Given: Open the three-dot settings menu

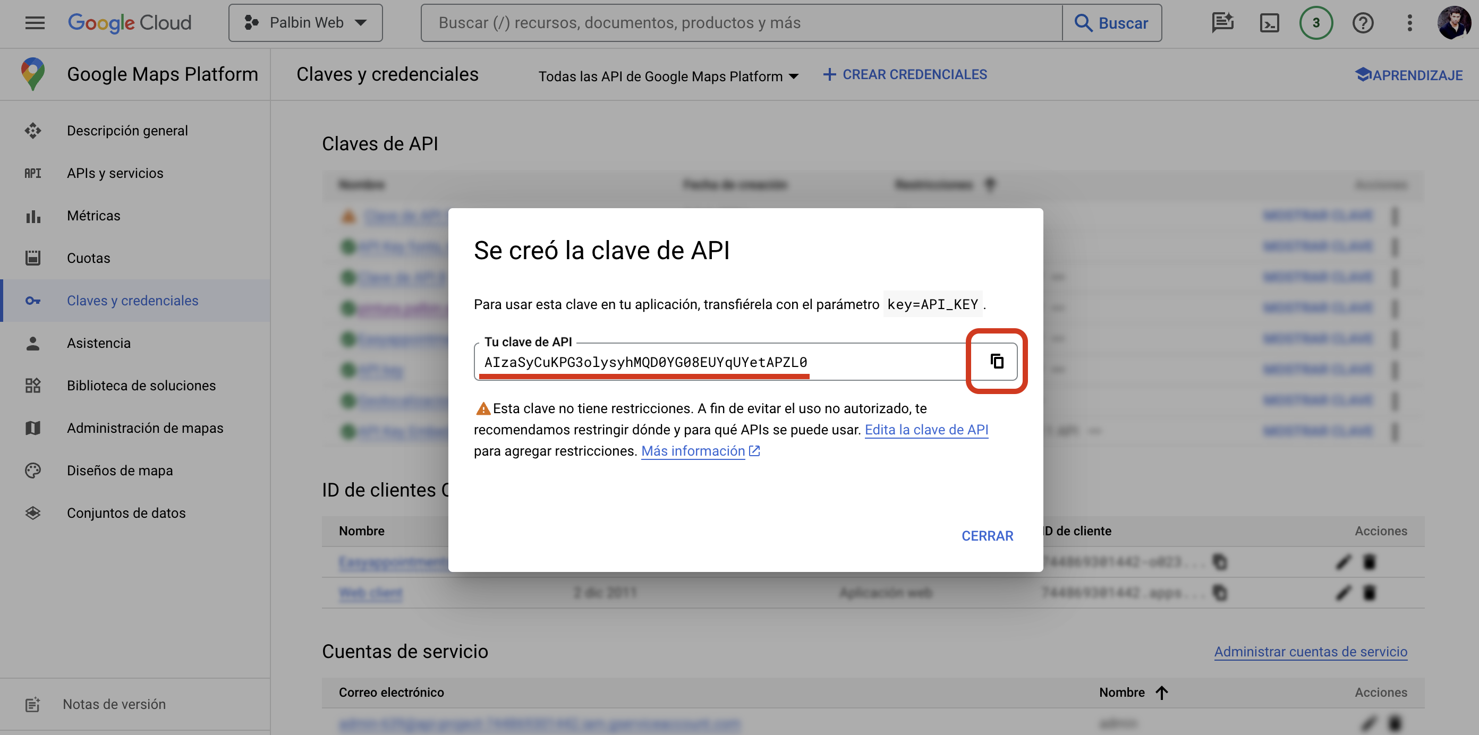Looking at the screenshot, I should [x=1409, y=23].
